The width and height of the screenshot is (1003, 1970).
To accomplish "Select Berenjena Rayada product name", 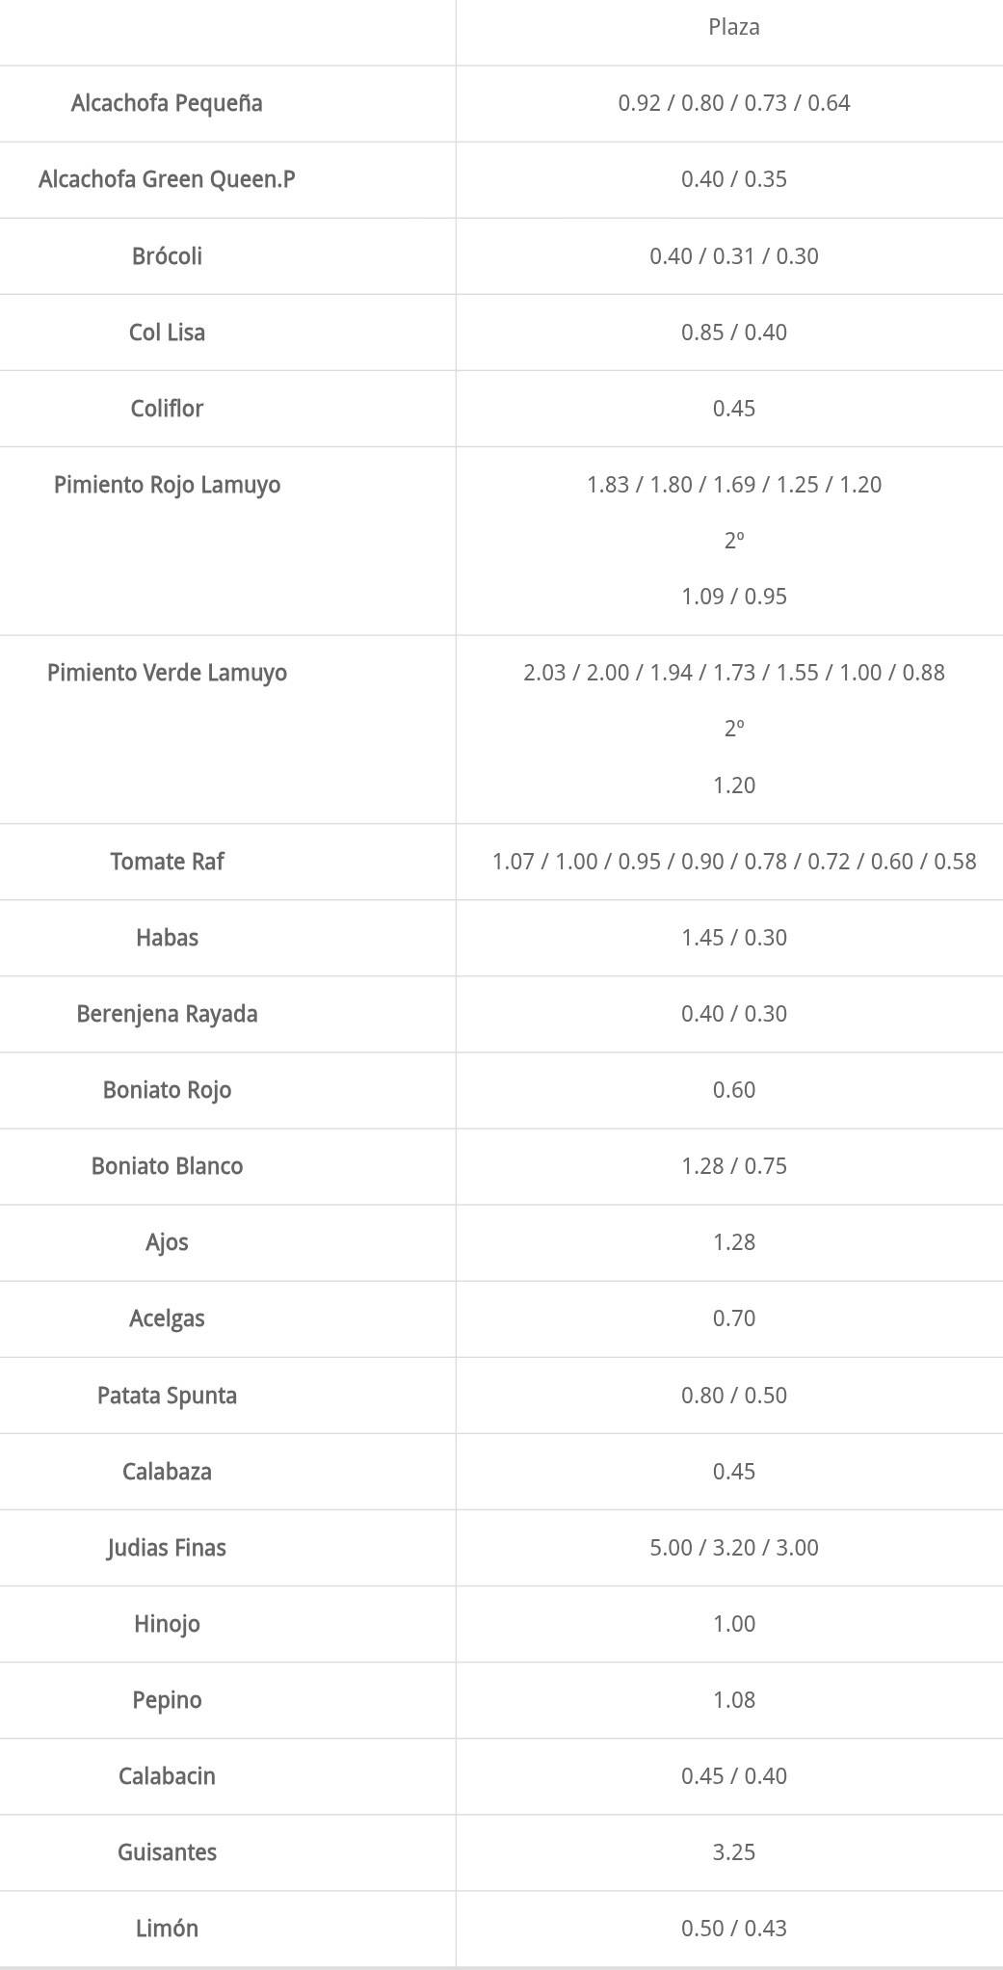I will [x=167, y=1013].
